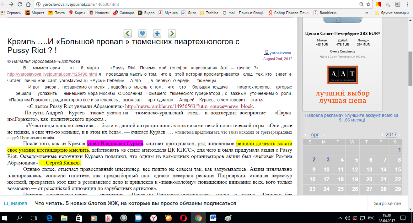Open the Диск bookmark
Viewport: 413px width, 223px height.
tap(189, 13)
